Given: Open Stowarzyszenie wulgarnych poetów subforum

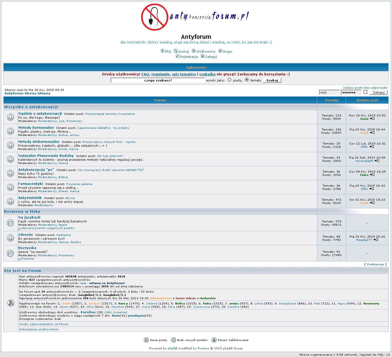Looking at the screenshot, I should pos(48,228).
